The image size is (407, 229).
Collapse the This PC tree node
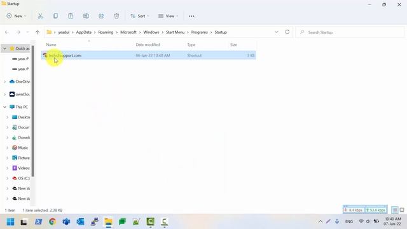[4, 107]
